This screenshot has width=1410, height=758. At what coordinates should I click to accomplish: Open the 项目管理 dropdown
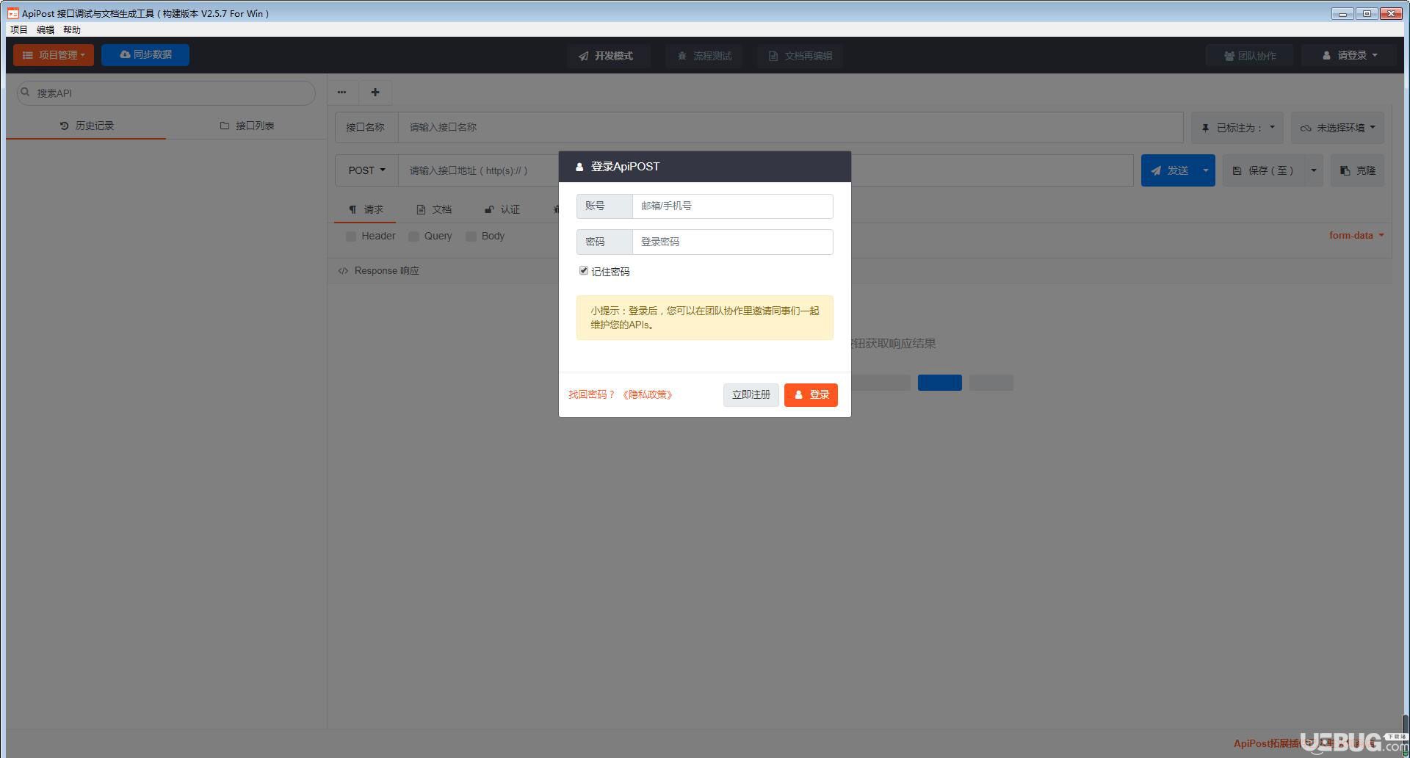[x=54, y=55]
